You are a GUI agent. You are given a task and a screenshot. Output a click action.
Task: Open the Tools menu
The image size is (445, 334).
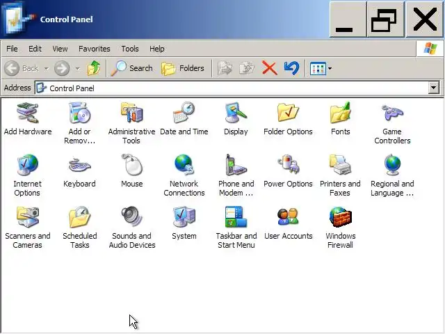[x=130, y=49]
